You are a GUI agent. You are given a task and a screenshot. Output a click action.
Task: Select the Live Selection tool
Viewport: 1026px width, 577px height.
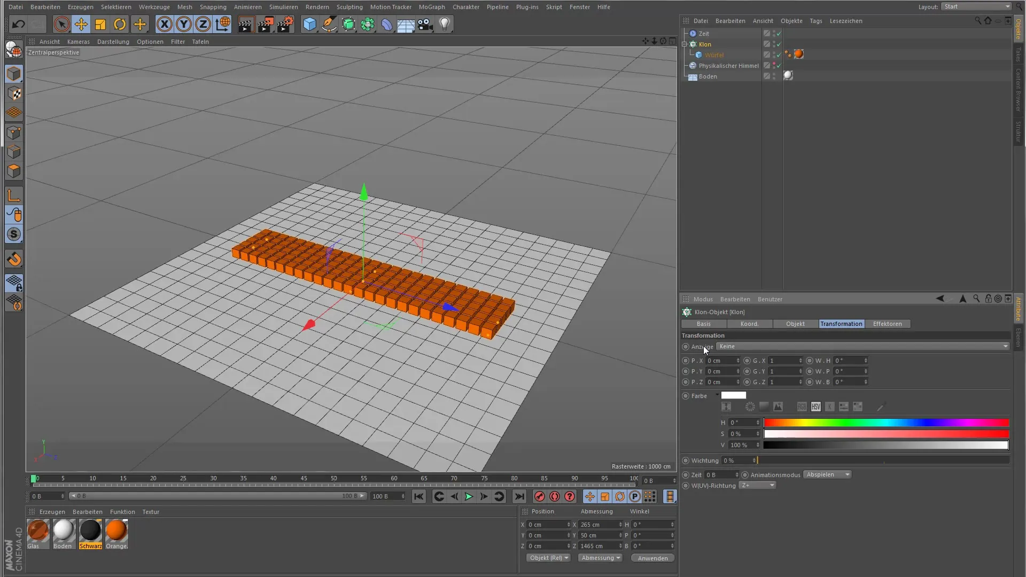61,24
